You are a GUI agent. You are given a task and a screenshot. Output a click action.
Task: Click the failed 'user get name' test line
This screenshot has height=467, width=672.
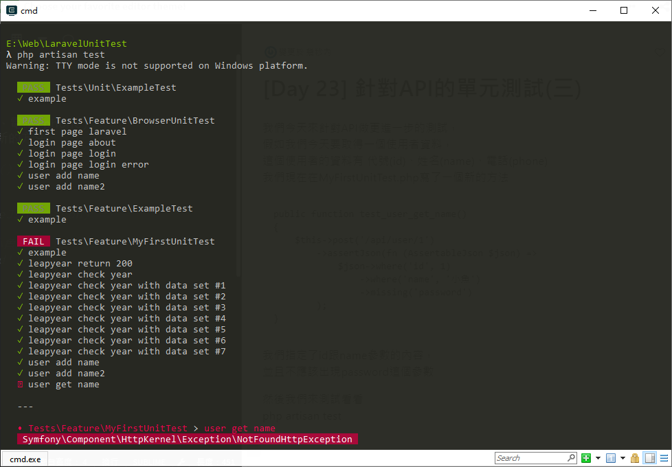(63, 385)
